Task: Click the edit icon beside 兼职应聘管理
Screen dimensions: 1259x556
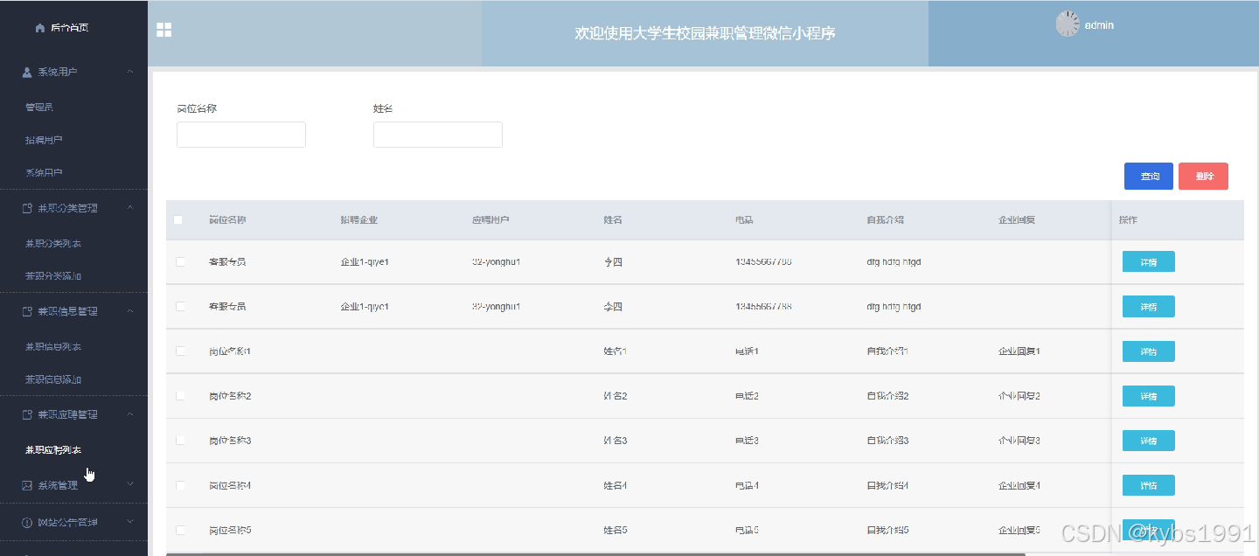Action: [x=27, y=414]
